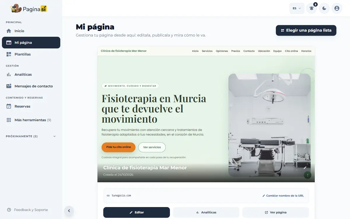
Task: Click the green scroll-to-top arrow button
Action: [x=307, y=175]
